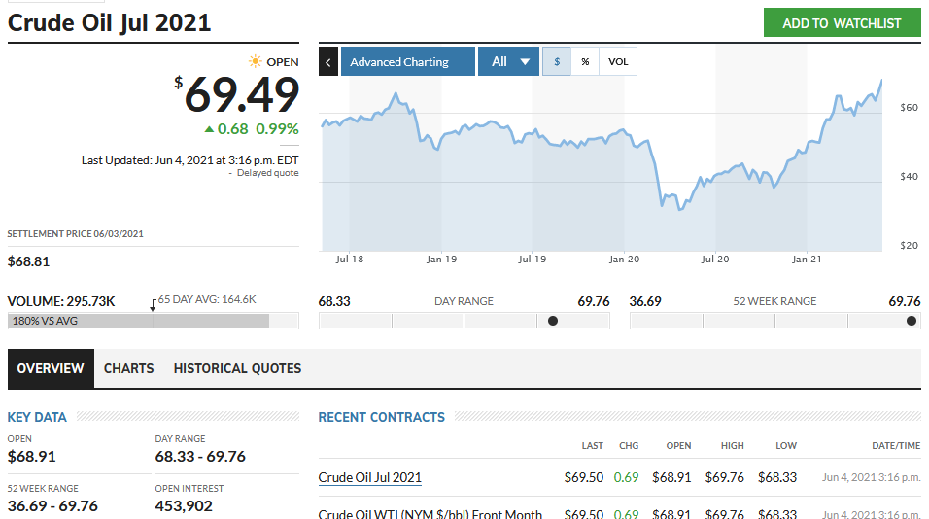
Task: Click the day range marker dot
Action: pyautogui.click(x=553, y=321)
